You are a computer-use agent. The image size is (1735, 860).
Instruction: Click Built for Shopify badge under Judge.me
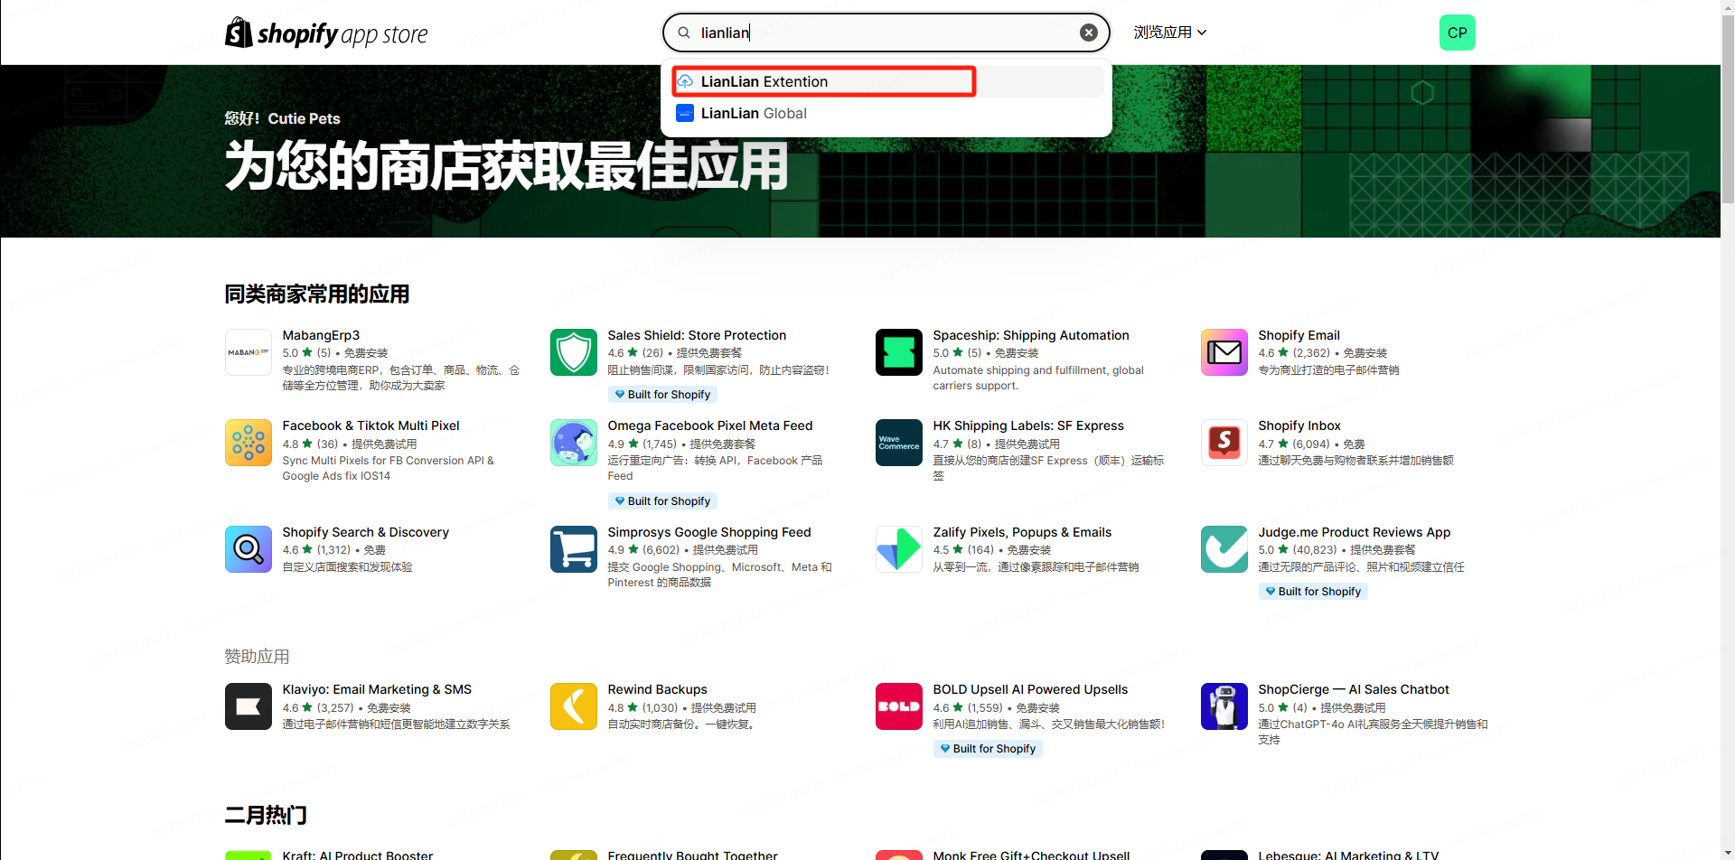click(x=1313, y=592)
